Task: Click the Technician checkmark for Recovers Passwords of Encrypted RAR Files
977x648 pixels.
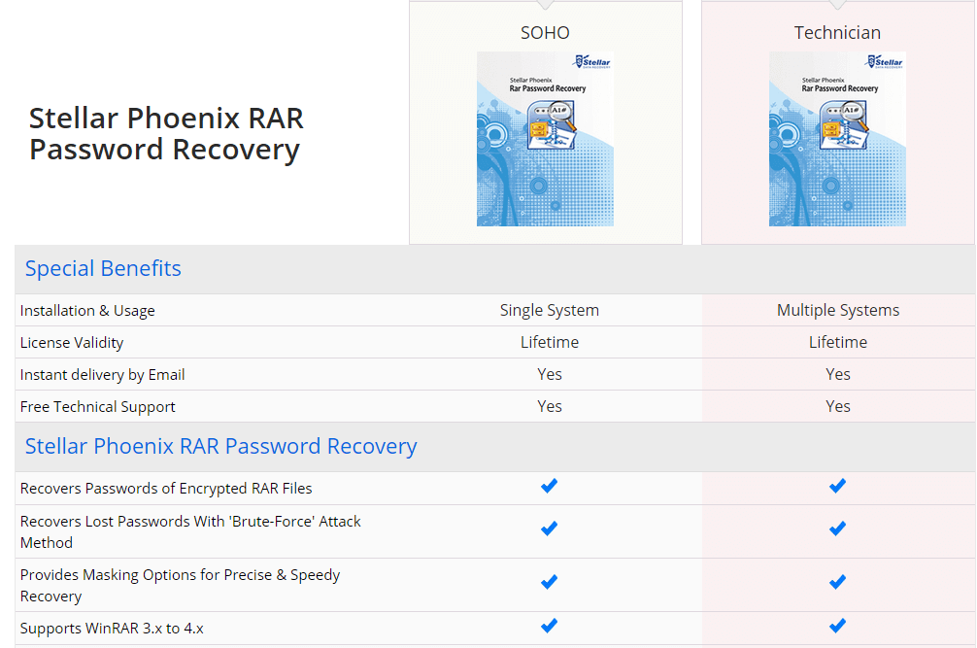Action: 837,486
